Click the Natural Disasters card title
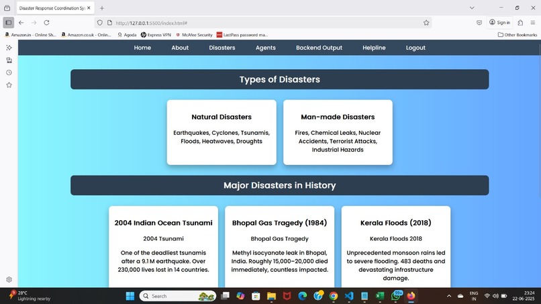The image size is (541, 304). (222, 117)
